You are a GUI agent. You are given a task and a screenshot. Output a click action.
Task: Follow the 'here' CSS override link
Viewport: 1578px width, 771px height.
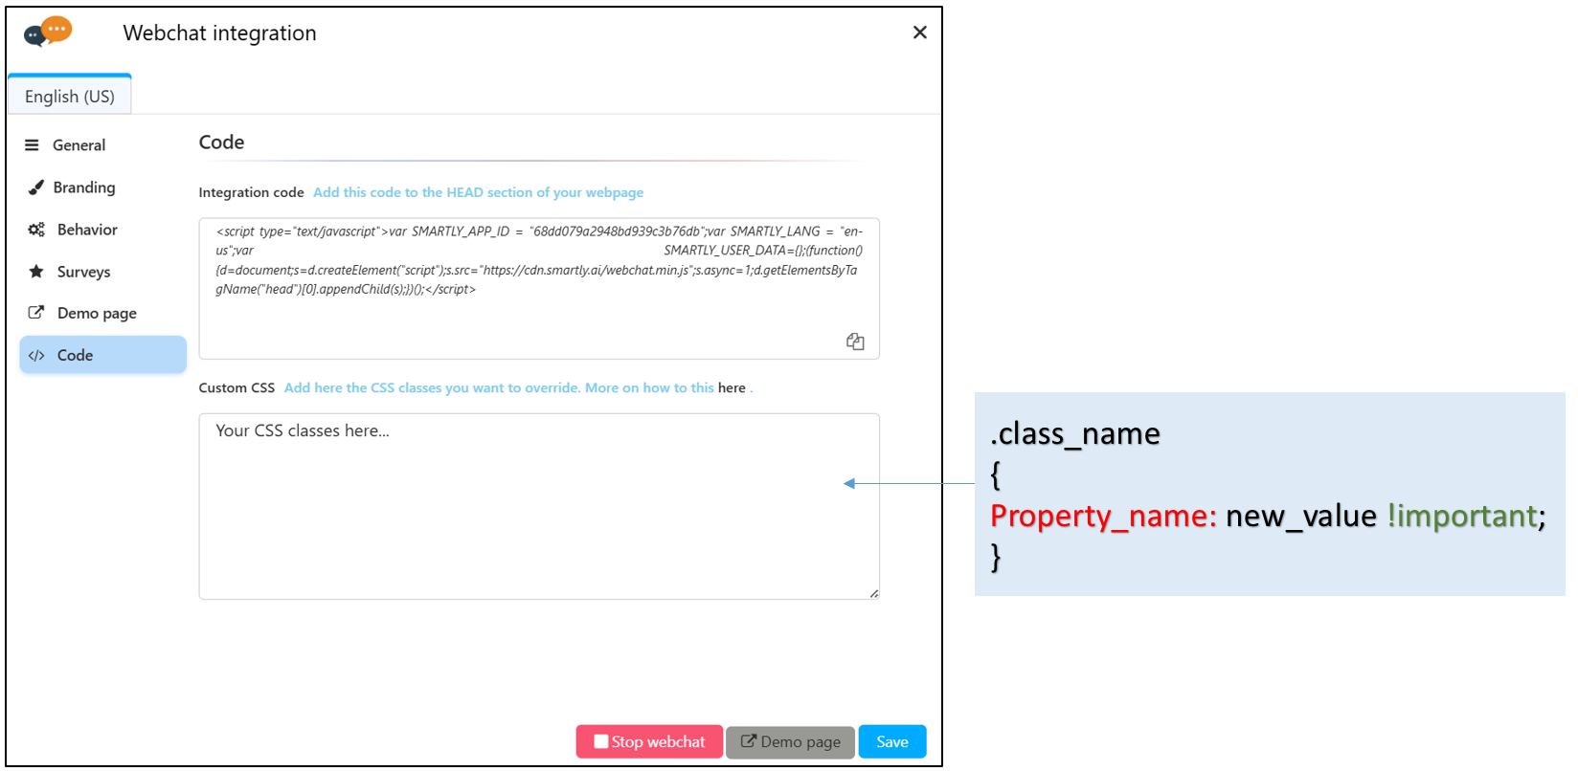tap(732, 387)
